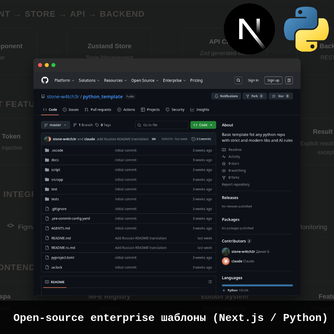The height and width of the screenshot is (334, 334).
Task: Open the 3 Commits history link
Action: pos(201,139)
